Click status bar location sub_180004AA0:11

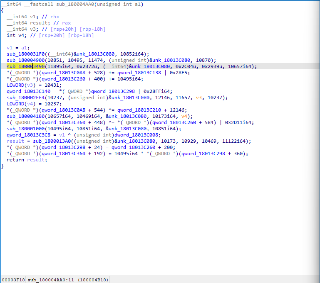pos(51,280)
